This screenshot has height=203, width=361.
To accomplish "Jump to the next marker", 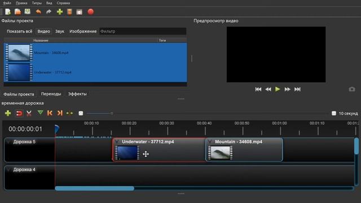I will [x=60, y=113].
